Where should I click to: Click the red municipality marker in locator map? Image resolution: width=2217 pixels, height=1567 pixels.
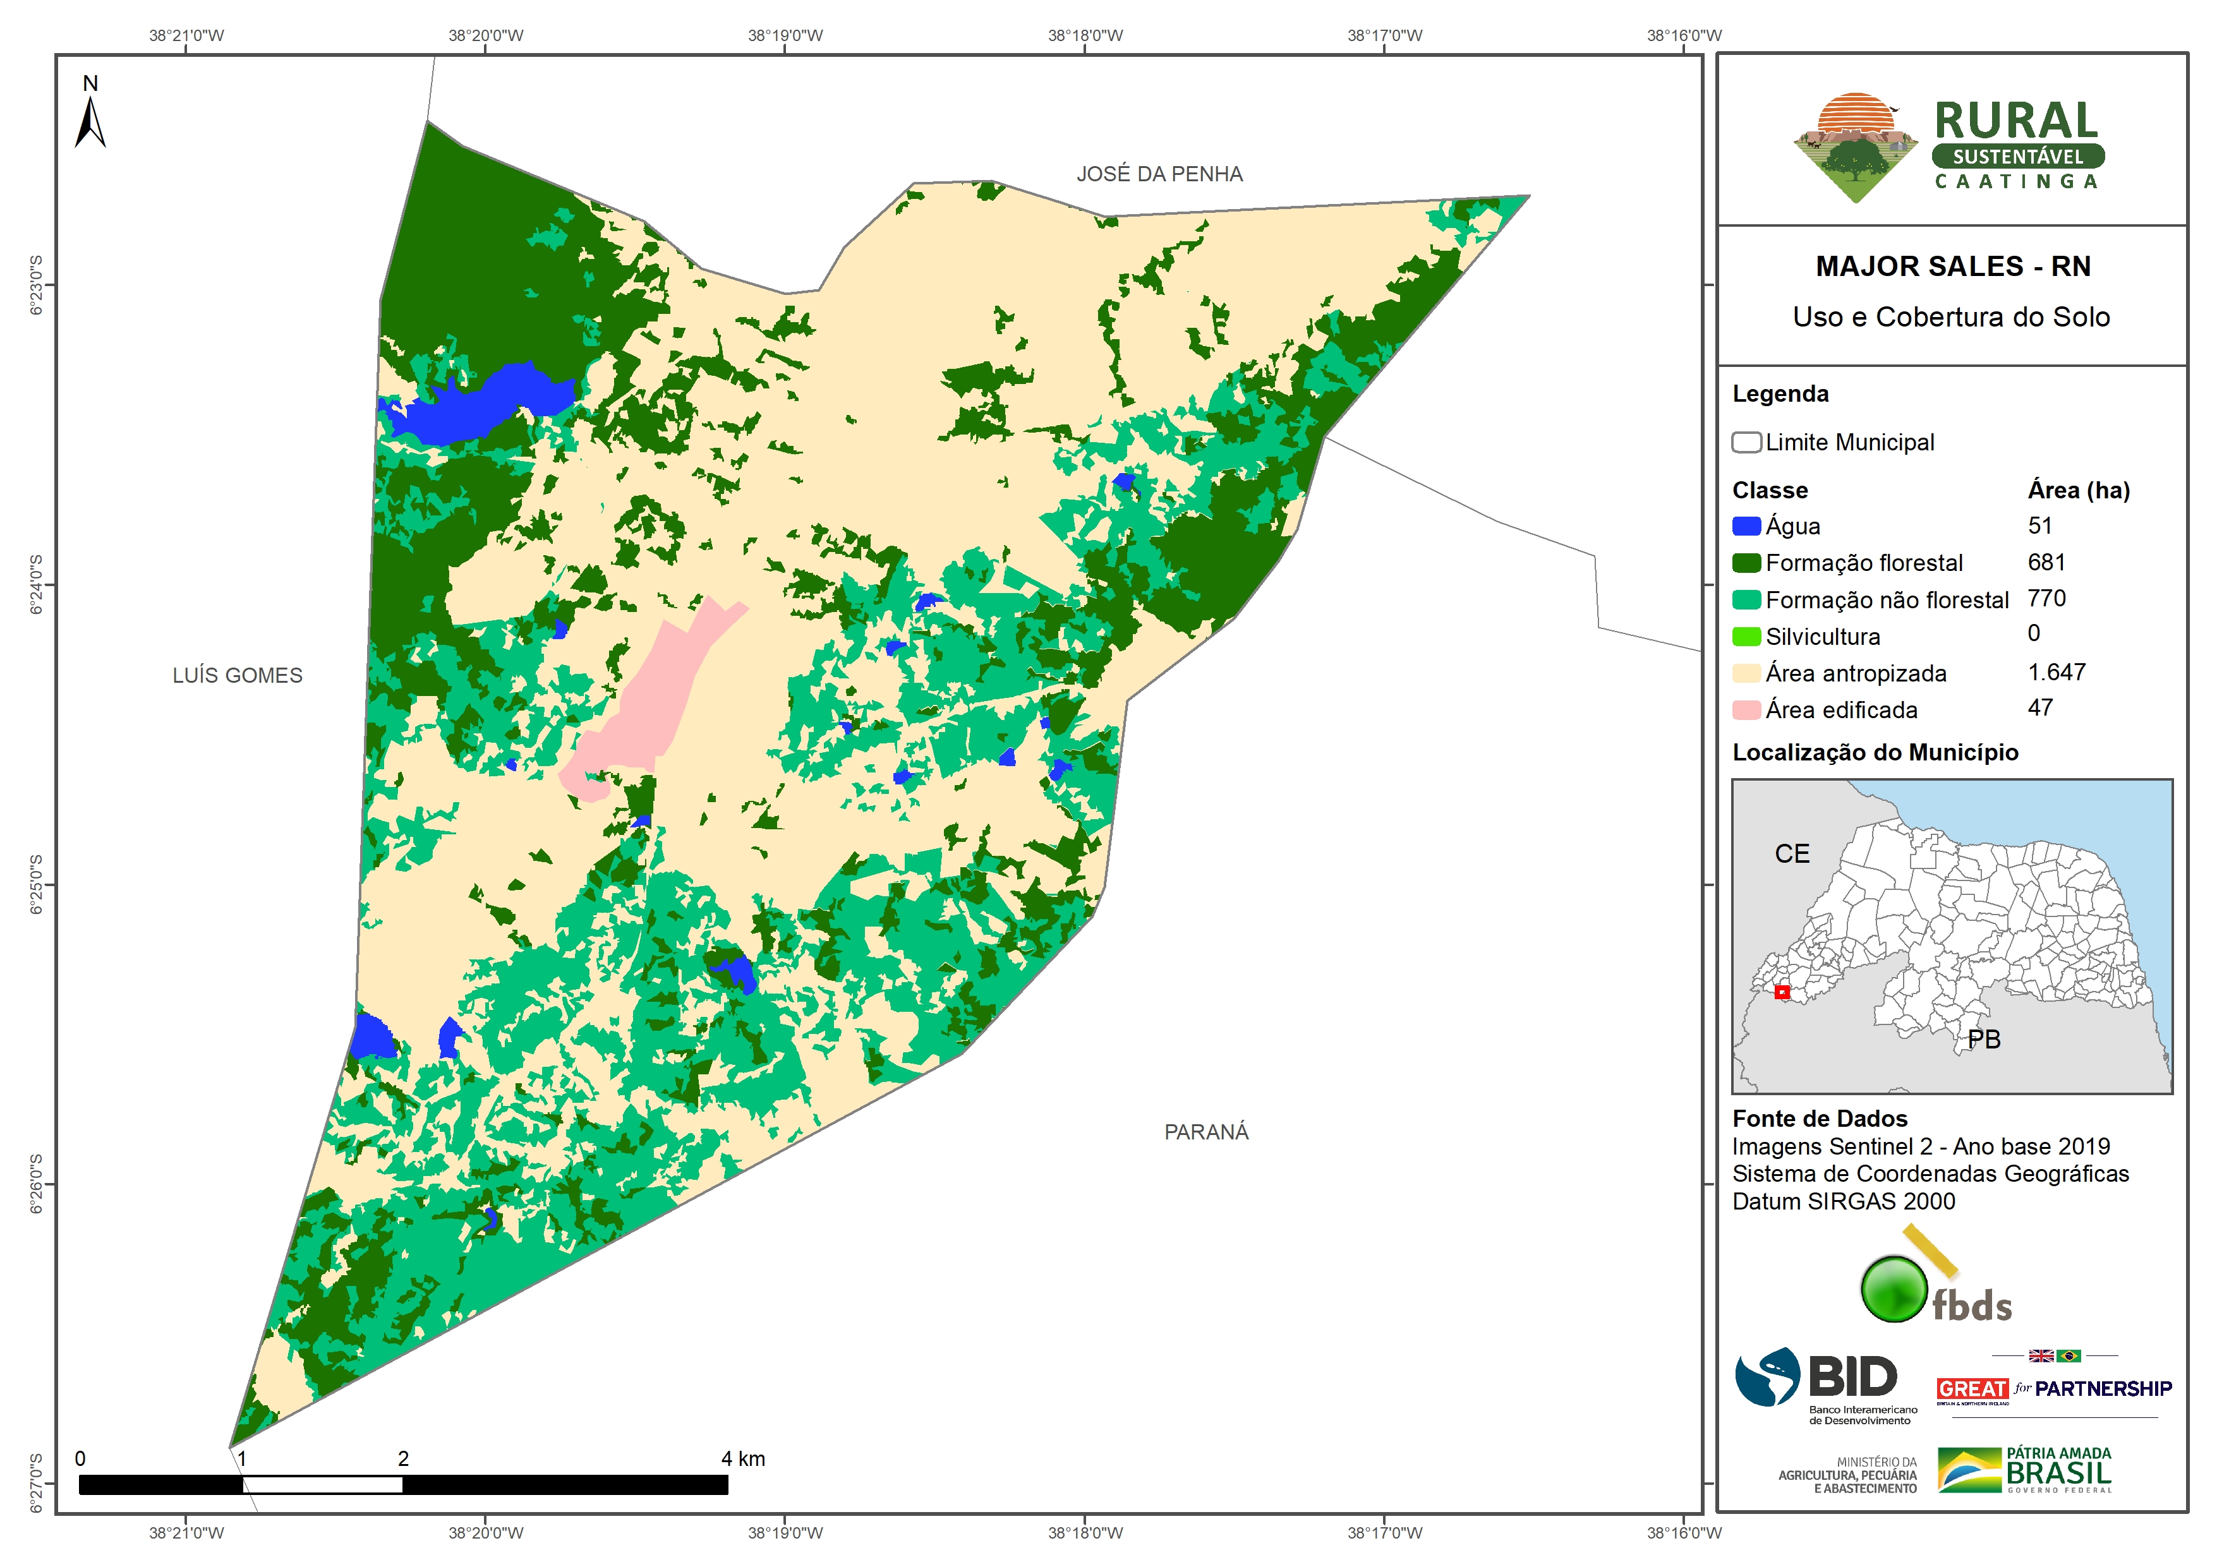point(1782,992)
